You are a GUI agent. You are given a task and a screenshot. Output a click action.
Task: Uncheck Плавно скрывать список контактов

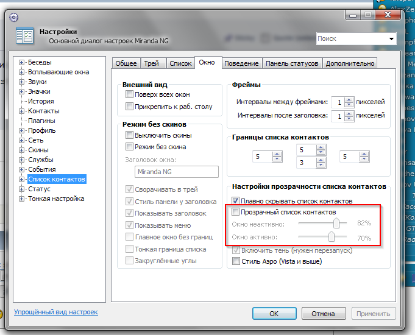coord(236,201)
